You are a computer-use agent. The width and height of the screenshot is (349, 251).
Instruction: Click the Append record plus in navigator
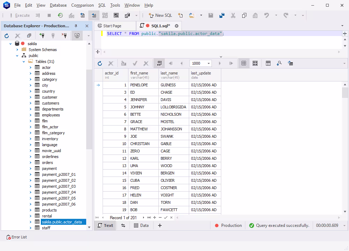[x=155, y=217]
